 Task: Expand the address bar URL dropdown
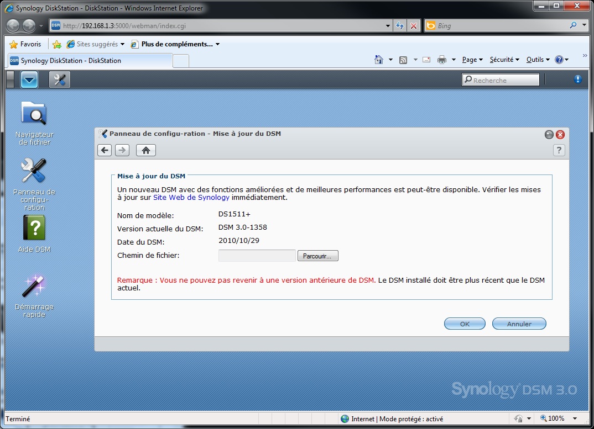388,26
